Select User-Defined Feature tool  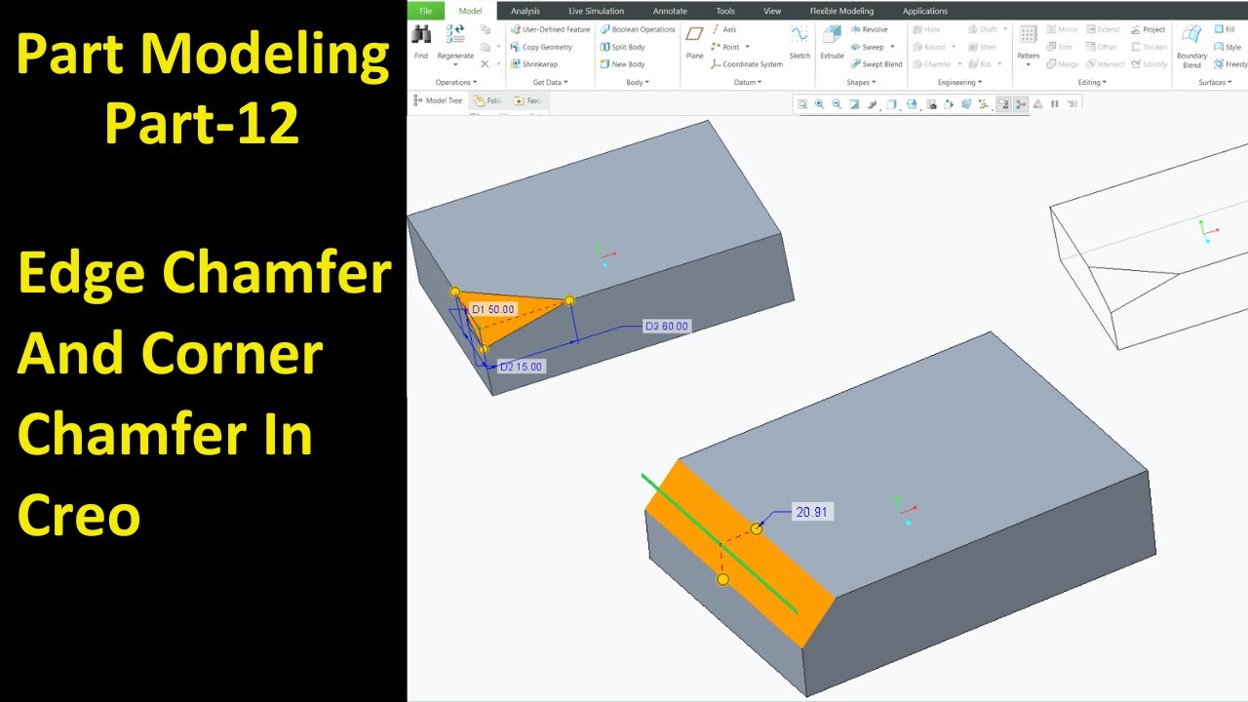(550, 29)
